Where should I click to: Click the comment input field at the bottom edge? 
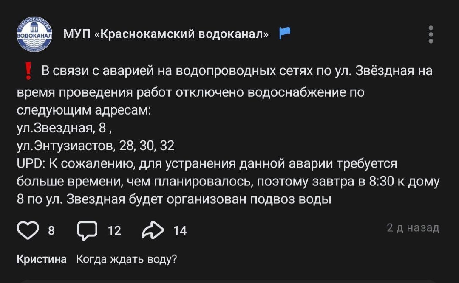coord(229,281)
